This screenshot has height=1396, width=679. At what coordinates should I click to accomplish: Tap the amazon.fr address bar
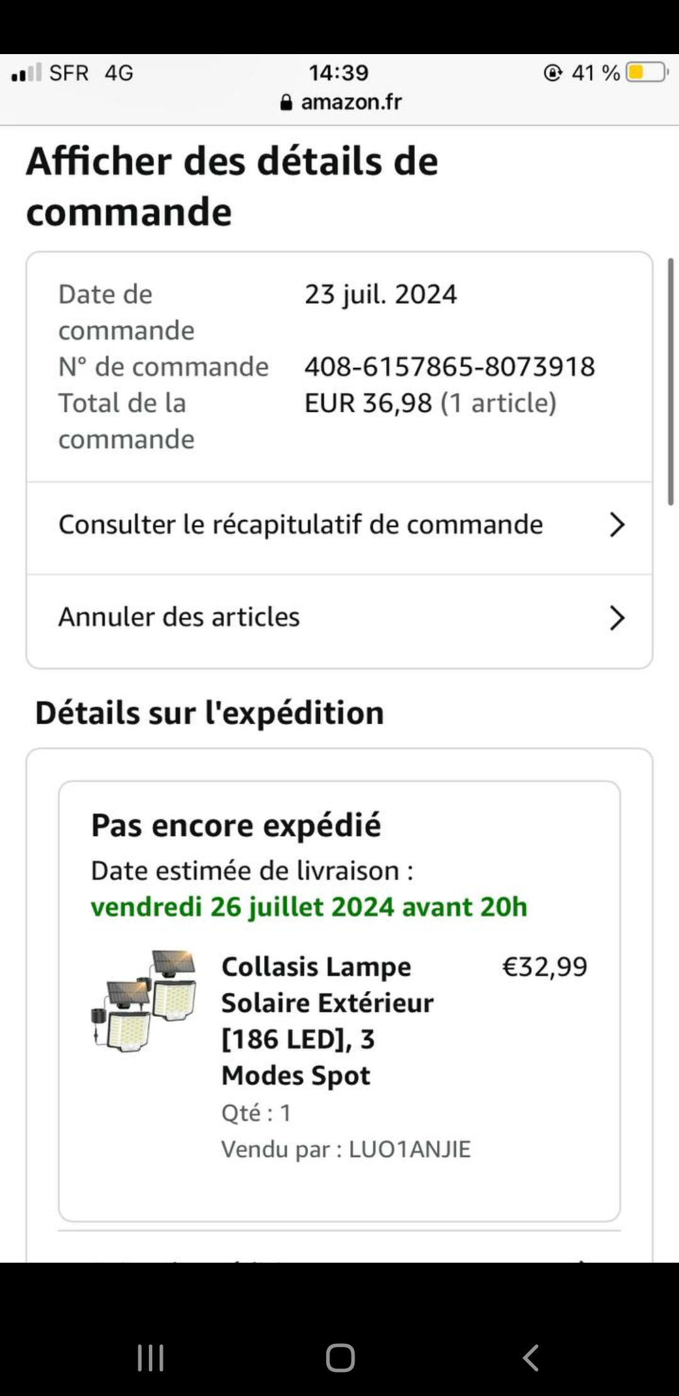point(350,102)
